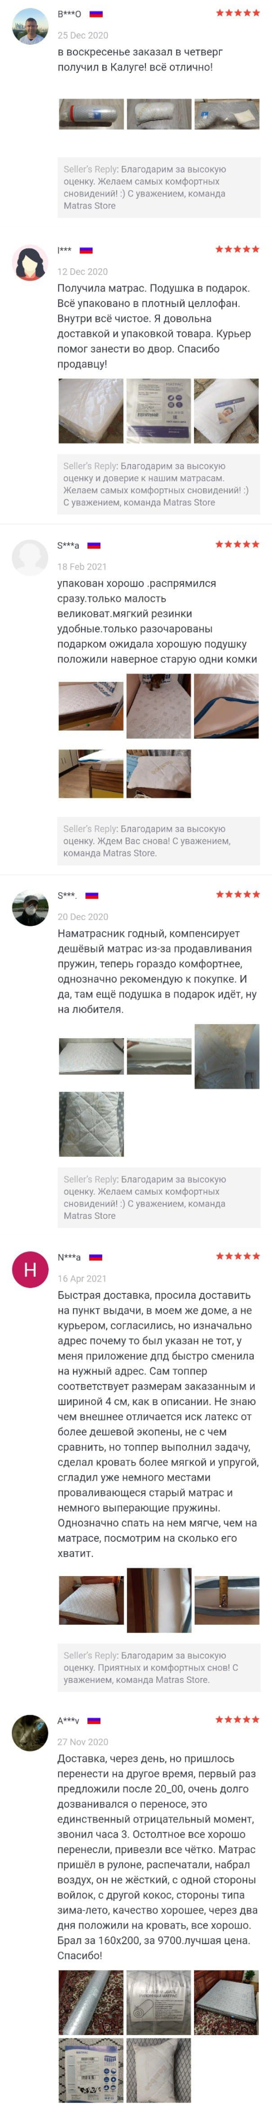Click the username A***v
This screenshot has width=273, height=2109.
(x=68, y=1720)
